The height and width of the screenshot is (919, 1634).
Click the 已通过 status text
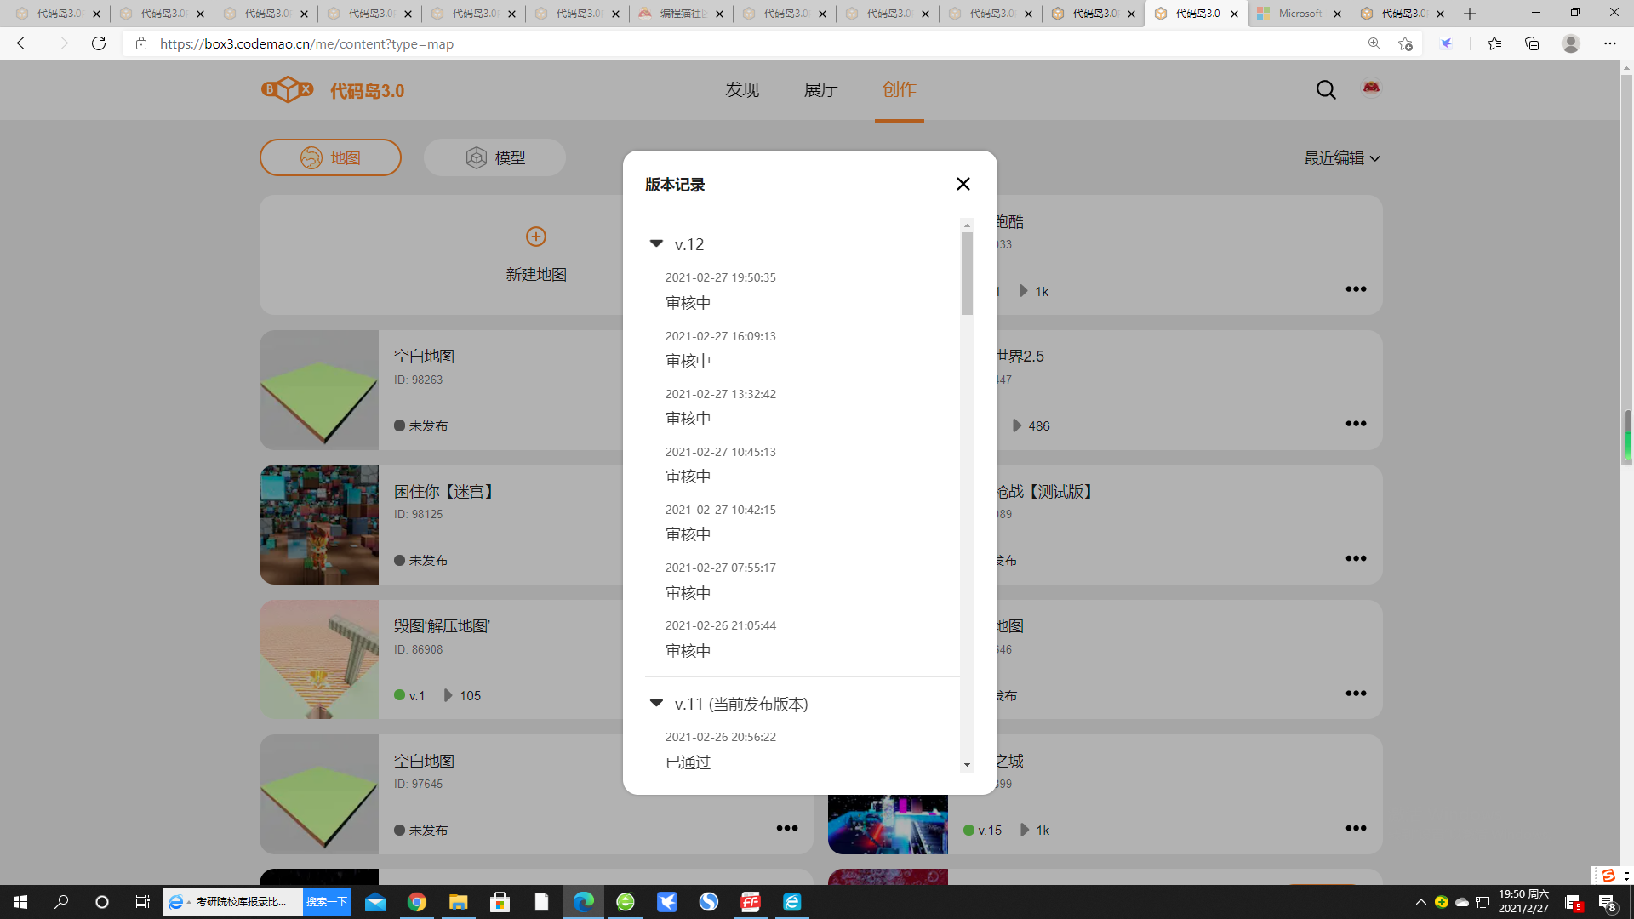688,762
